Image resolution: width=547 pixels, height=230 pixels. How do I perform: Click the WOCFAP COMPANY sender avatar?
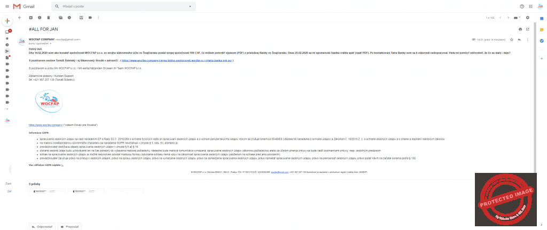click(21, 41)
